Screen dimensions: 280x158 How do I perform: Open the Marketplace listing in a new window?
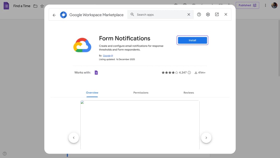coord(217,15)
